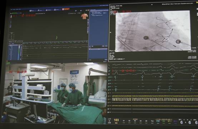This screenshot has width=198, height=129.
Task: Toggle the checkbox above the 3D map view
Action: pyautogui.click(x=69, y=13)
